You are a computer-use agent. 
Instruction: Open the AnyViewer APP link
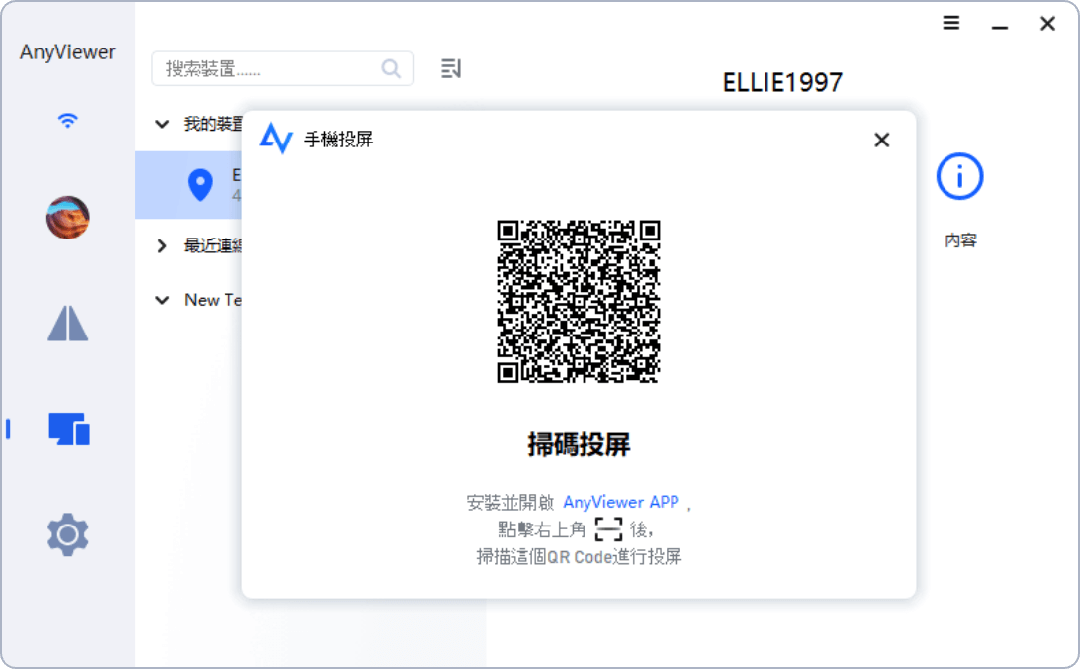(621, 502)
